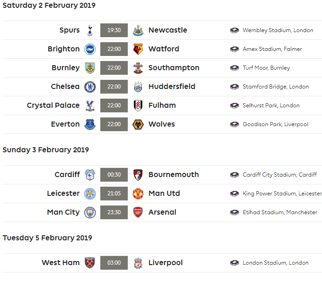The width and height of the screenshot is (322, 283).
Task: Click the Goodison Park, Liverpool venue
Action: coord(275,124)
